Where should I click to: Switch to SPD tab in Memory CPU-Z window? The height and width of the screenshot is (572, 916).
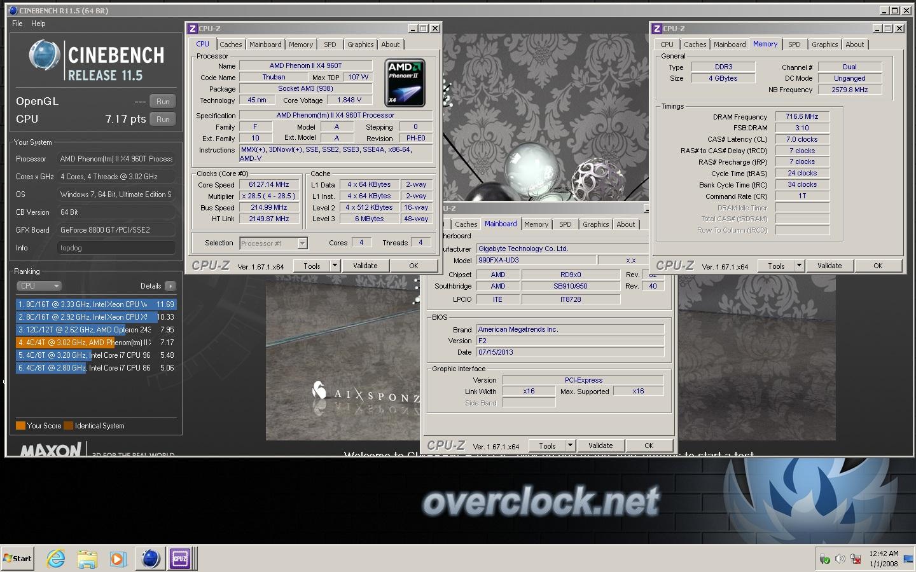pyautogui.click(x=795, y=44)
